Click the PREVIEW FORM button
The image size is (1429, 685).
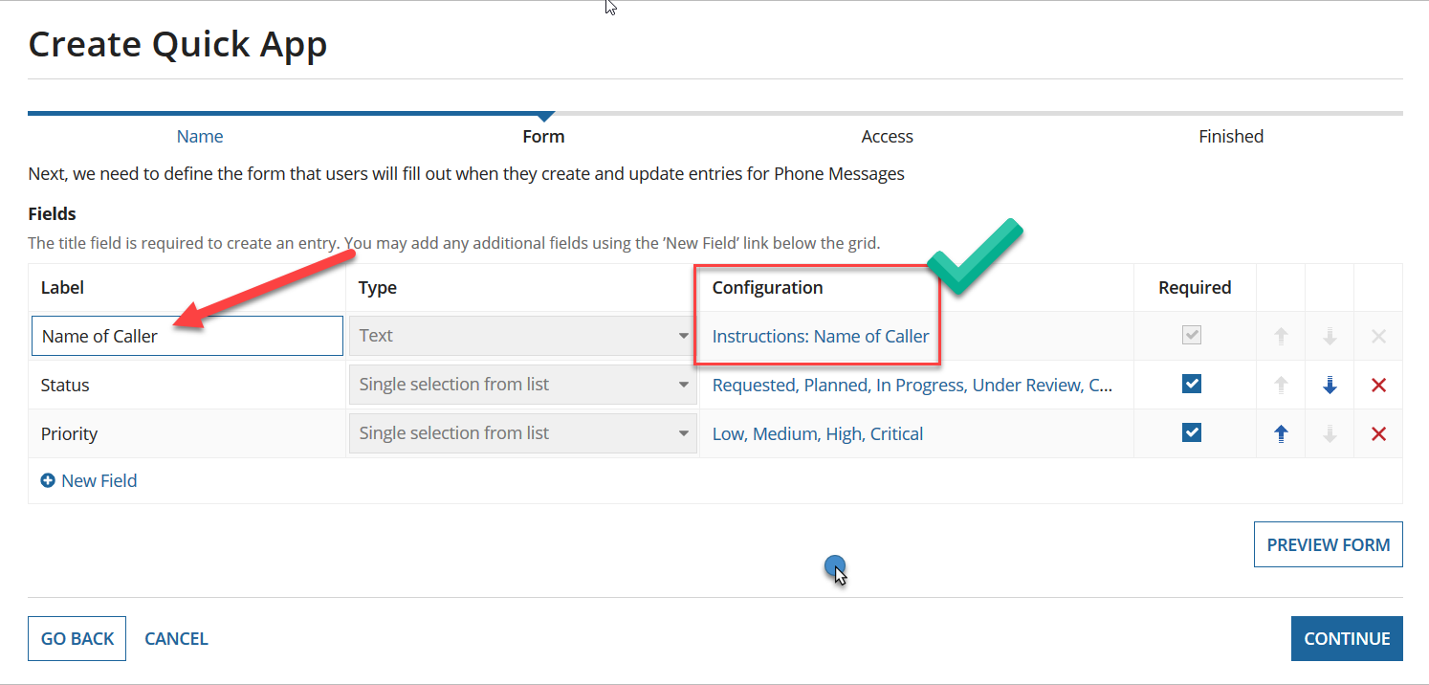(x=1328, y=543)
